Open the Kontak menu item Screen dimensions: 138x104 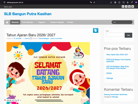pyautogui.click(x=70, y=22)
